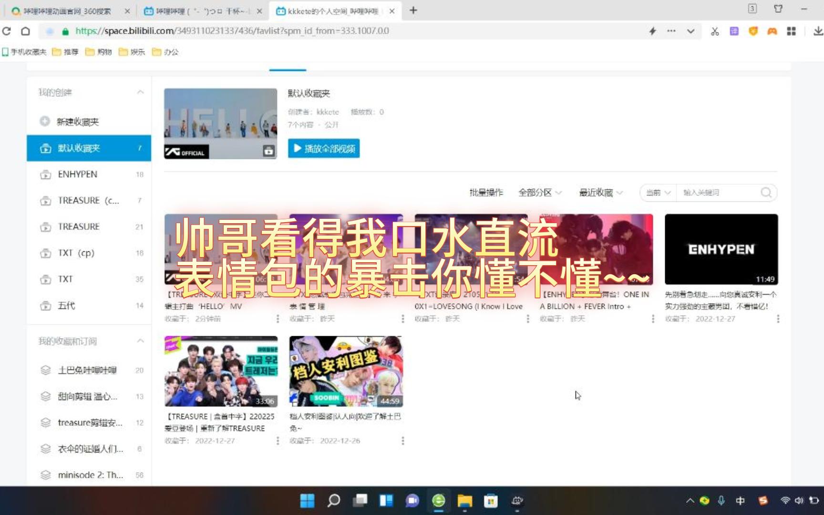Open the extensions grid icon
Image resolution: width=824 pixels, height=515 pixels.
point(791,31)
